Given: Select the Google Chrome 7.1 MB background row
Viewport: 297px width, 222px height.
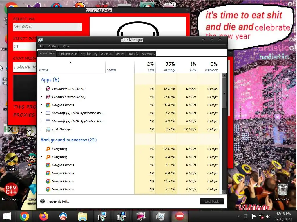Looking at the screenshot, I should pyautogui.click(x=129, y=189).
